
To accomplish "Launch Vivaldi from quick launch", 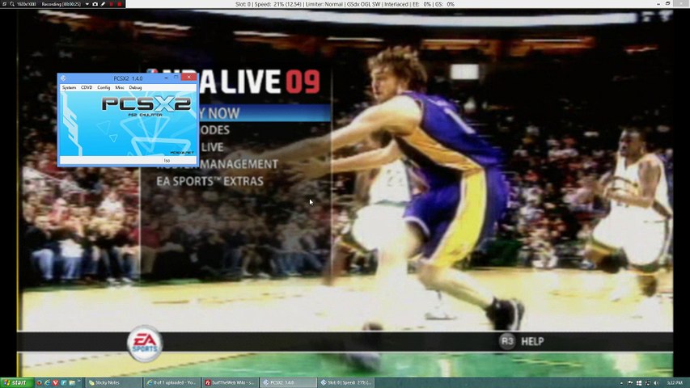I will pyautogui.click(x=56, y=382).
